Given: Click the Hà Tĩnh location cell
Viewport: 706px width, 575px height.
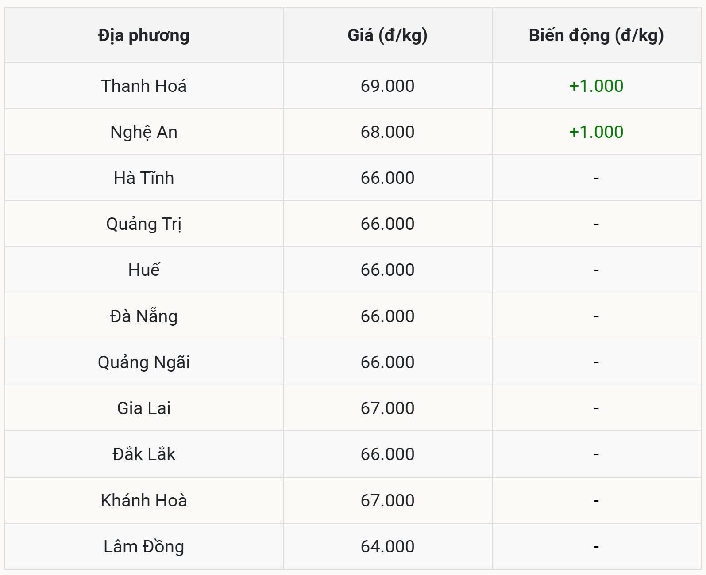Looking at the screenshot, I should coord(144,178).
